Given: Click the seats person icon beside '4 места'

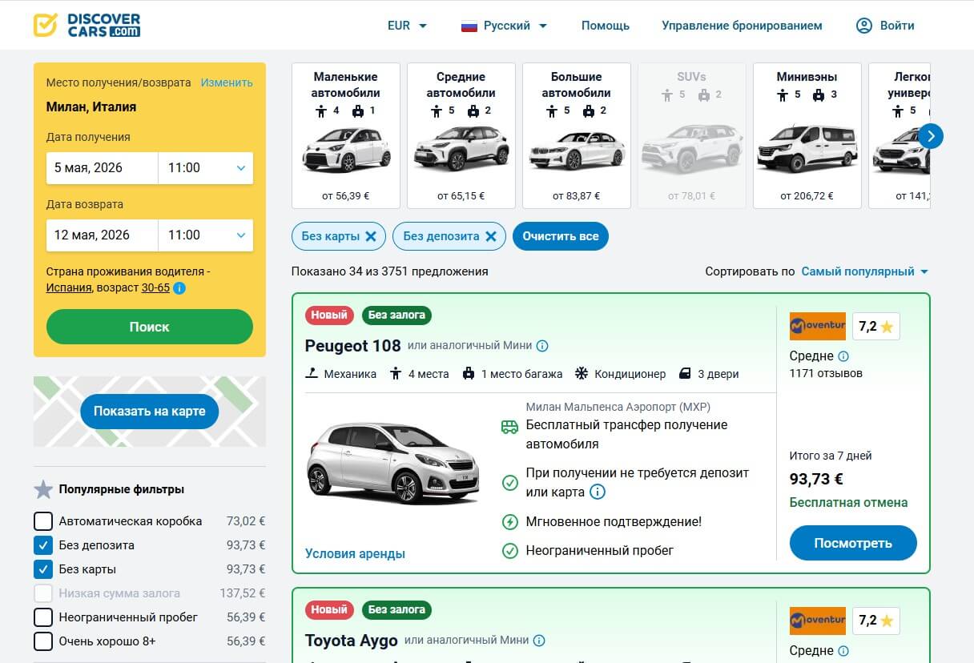Looking at the screenshot, I should click(x=395, y=373).
